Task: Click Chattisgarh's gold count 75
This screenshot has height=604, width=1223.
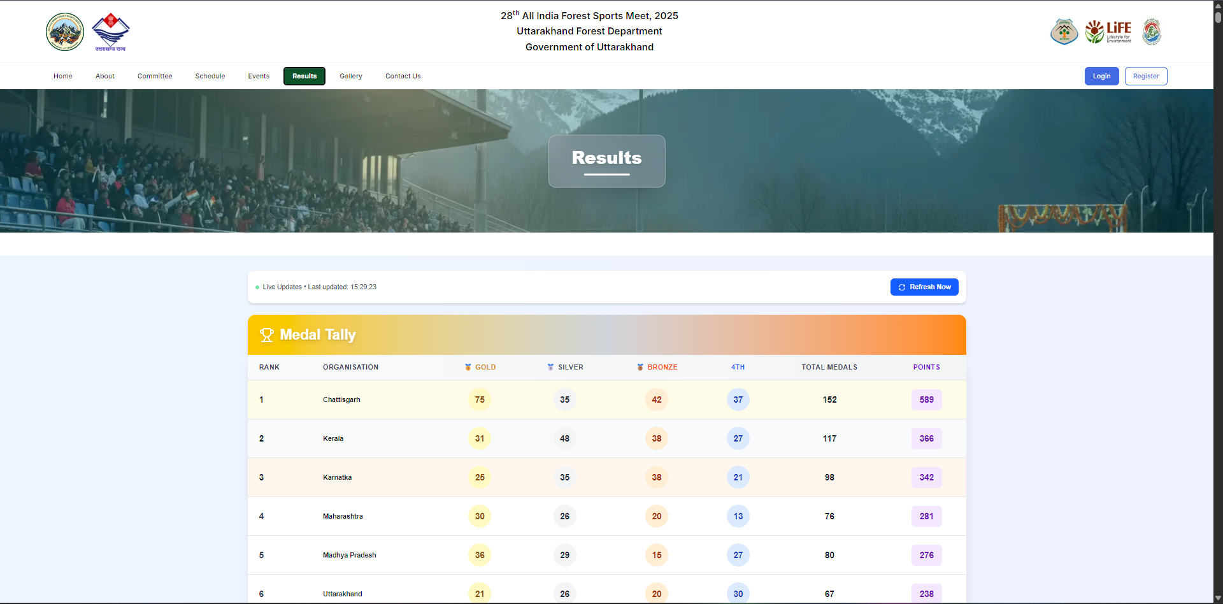Action: [480, 399]
